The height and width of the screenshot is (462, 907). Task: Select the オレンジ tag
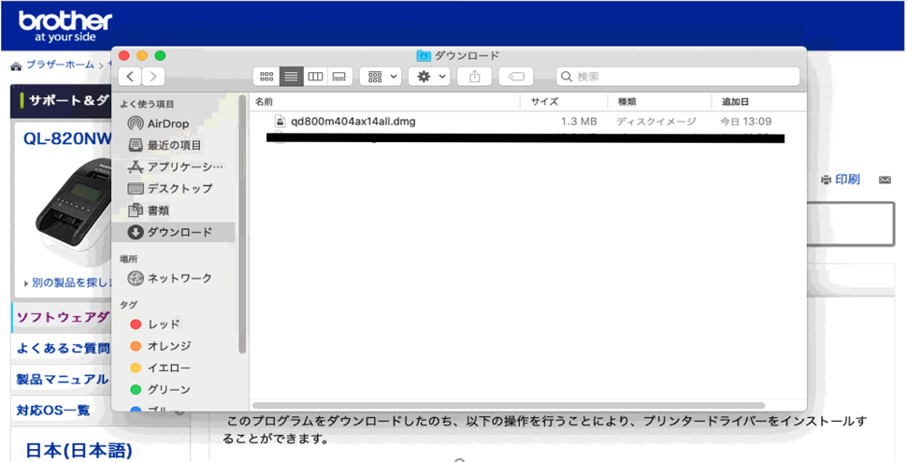point(174,346)
